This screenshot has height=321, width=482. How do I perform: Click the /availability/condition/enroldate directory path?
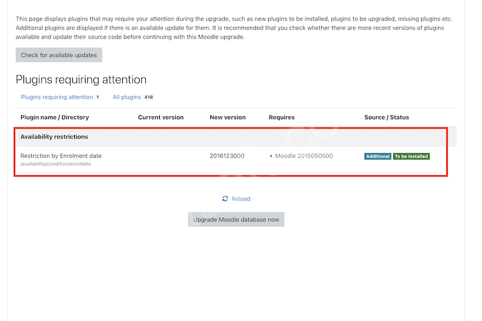click(x=55, y=164)
